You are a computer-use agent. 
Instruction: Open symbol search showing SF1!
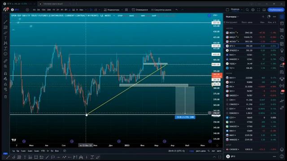(x=15, y=10)
